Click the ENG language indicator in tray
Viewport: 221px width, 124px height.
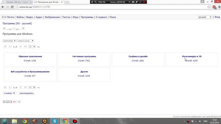tap(205, 121)
